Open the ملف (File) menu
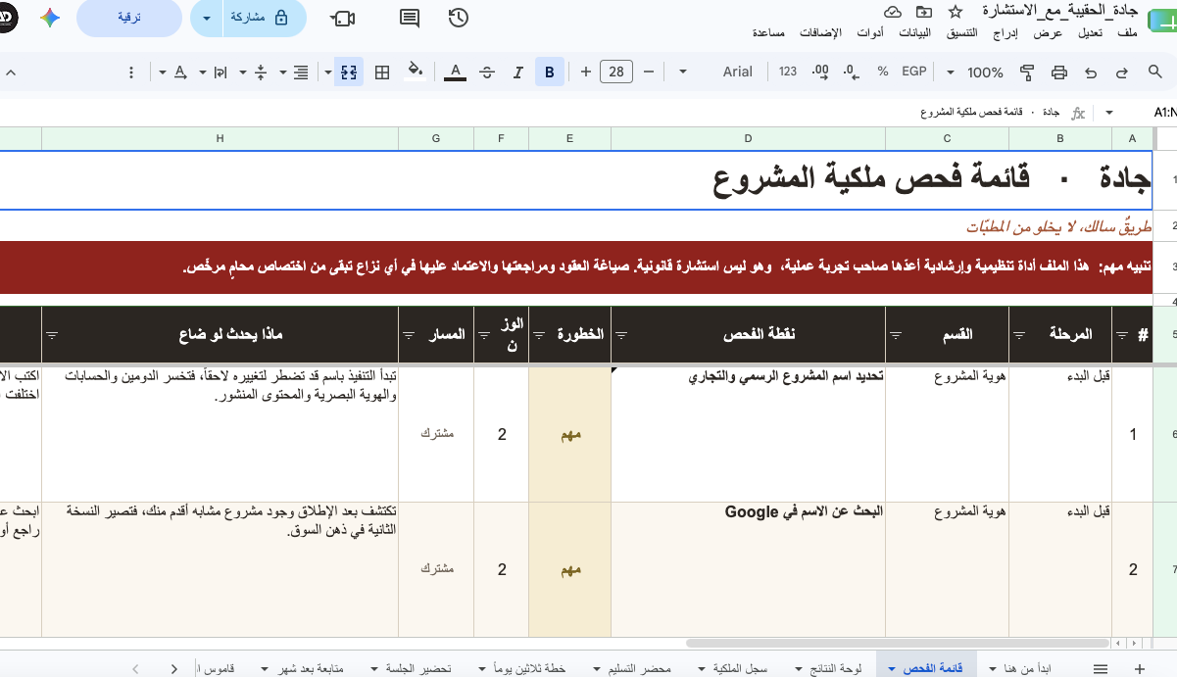This screenshot has height=677, width=1177. pyautogui.click(x=1127, y=33)
